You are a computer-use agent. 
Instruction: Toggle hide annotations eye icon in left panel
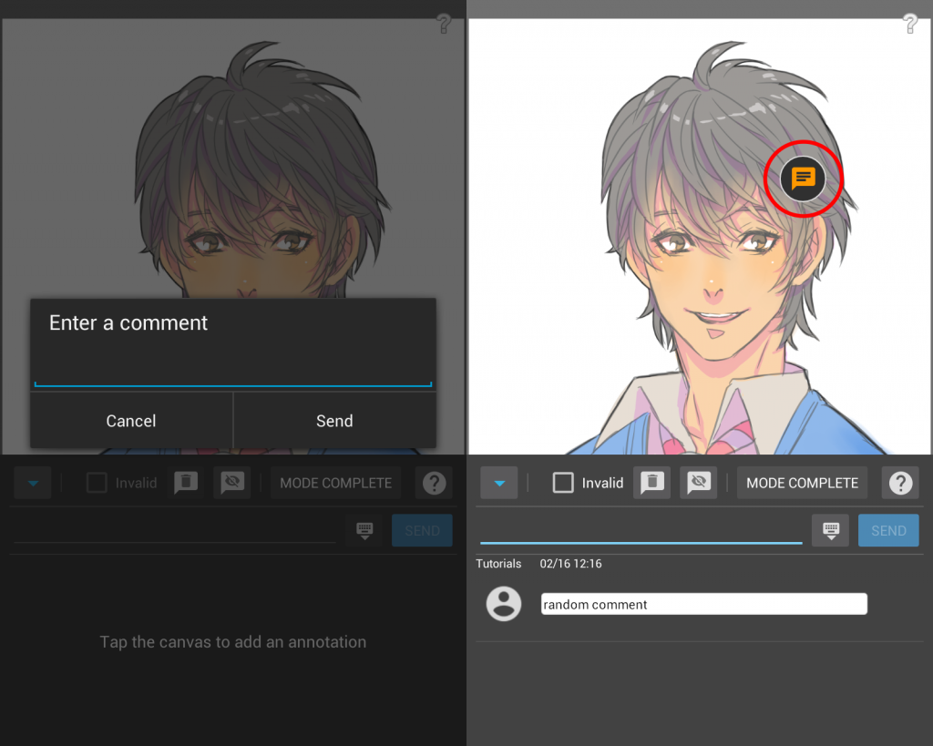[x=232, y=483]
